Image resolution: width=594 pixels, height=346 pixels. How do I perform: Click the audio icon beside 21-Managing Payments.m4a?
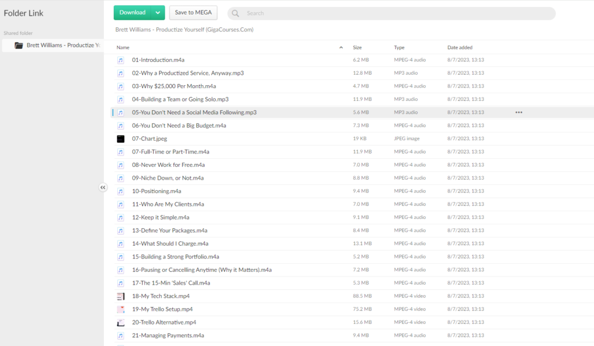pos(121,336)
